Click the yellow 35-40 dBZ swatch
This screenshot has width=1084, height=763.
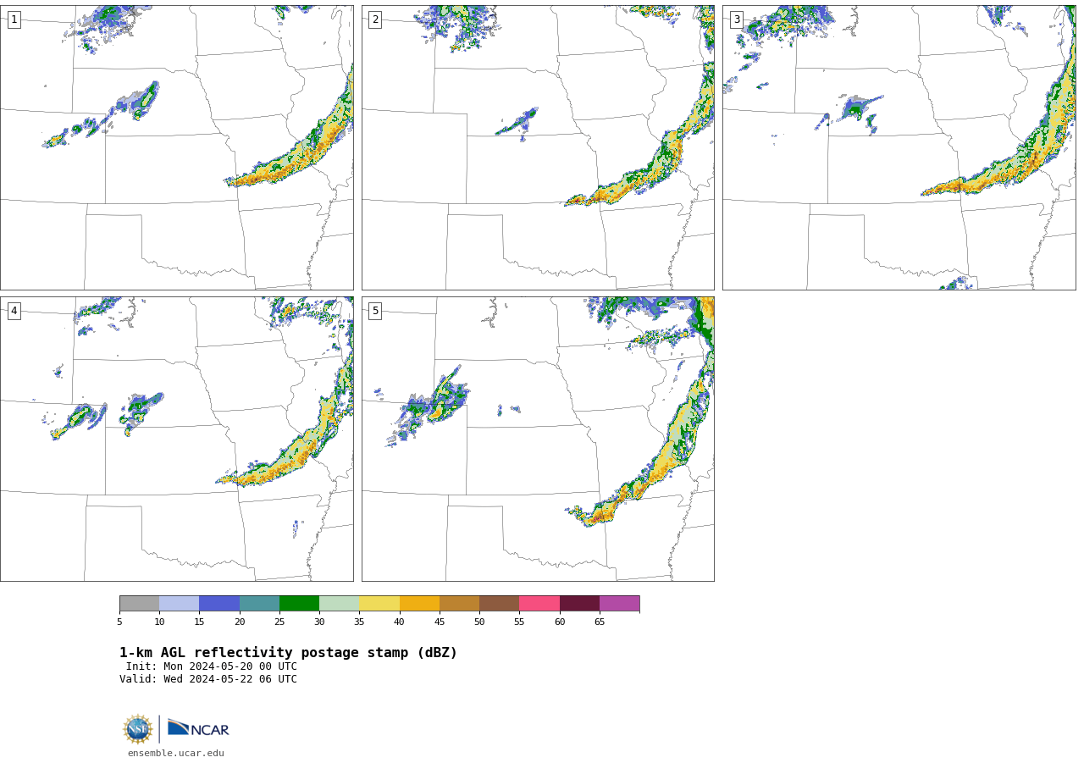coord(379,604)
